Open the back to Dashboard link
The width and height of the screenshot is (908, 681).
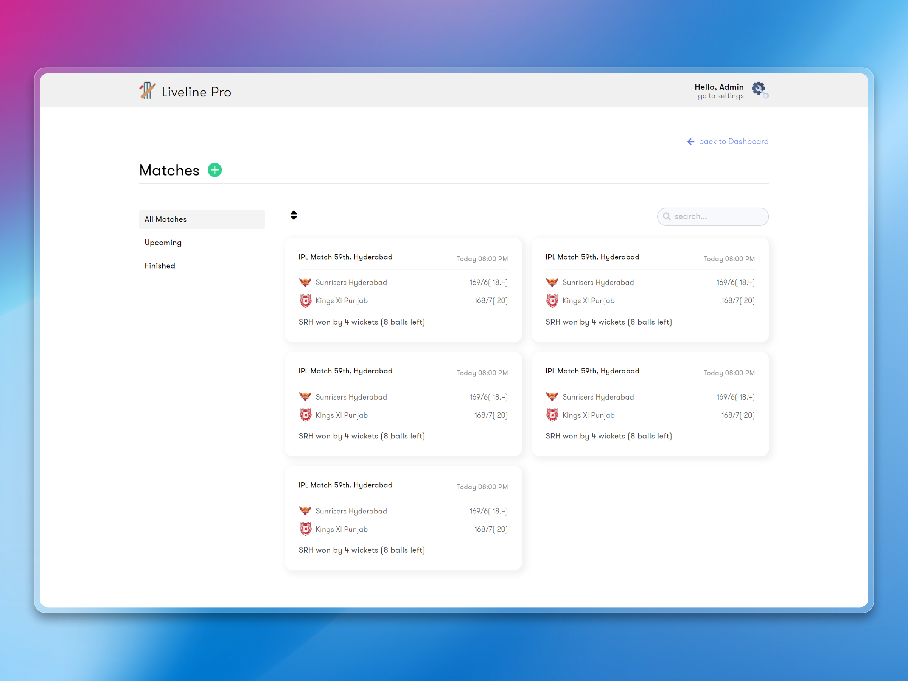734,141
